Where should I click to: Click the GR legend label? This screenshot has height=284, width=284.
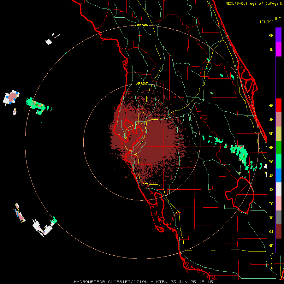tap(271, 120)
